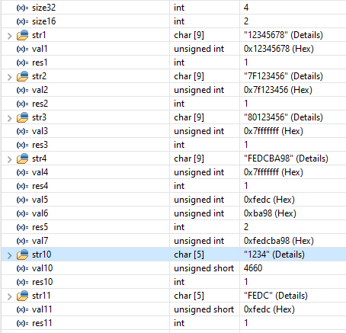The image size is (346, 333).
Task: Expand the str3 array node
Action: click(10, 118)
